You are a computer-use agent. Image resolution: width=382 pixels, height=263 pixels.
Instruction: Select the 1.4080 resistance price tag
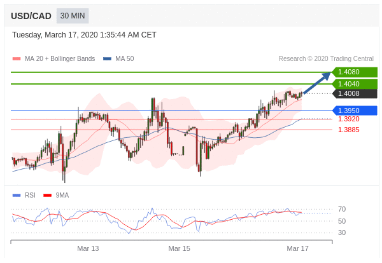pos(355,72)
